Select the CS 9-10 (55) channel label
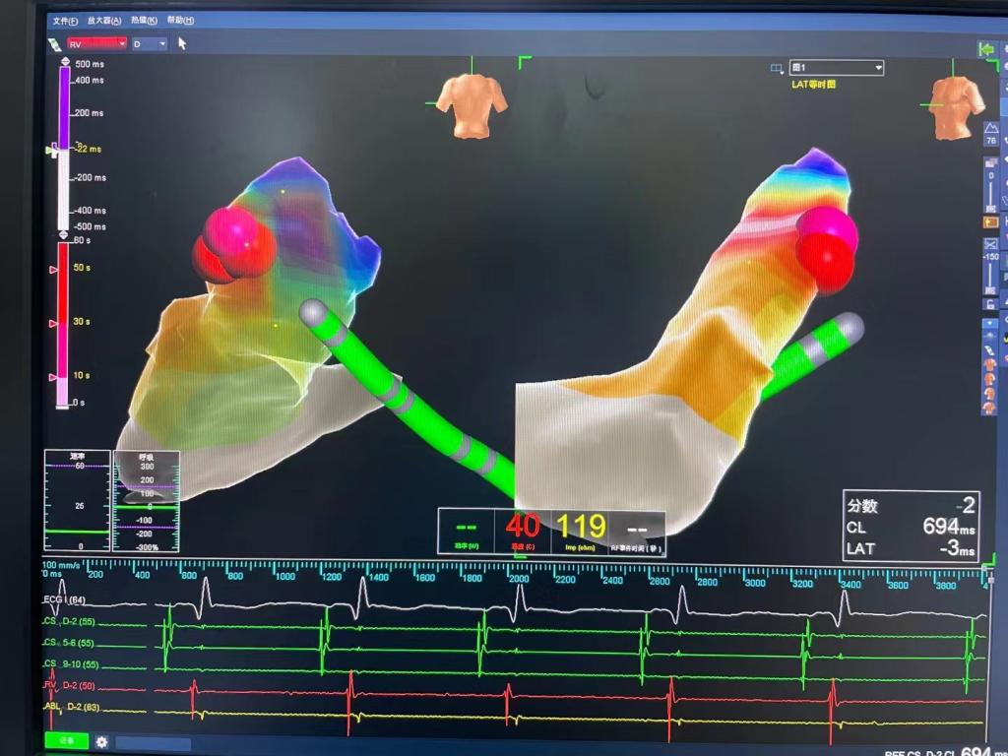 click(71, 664)
